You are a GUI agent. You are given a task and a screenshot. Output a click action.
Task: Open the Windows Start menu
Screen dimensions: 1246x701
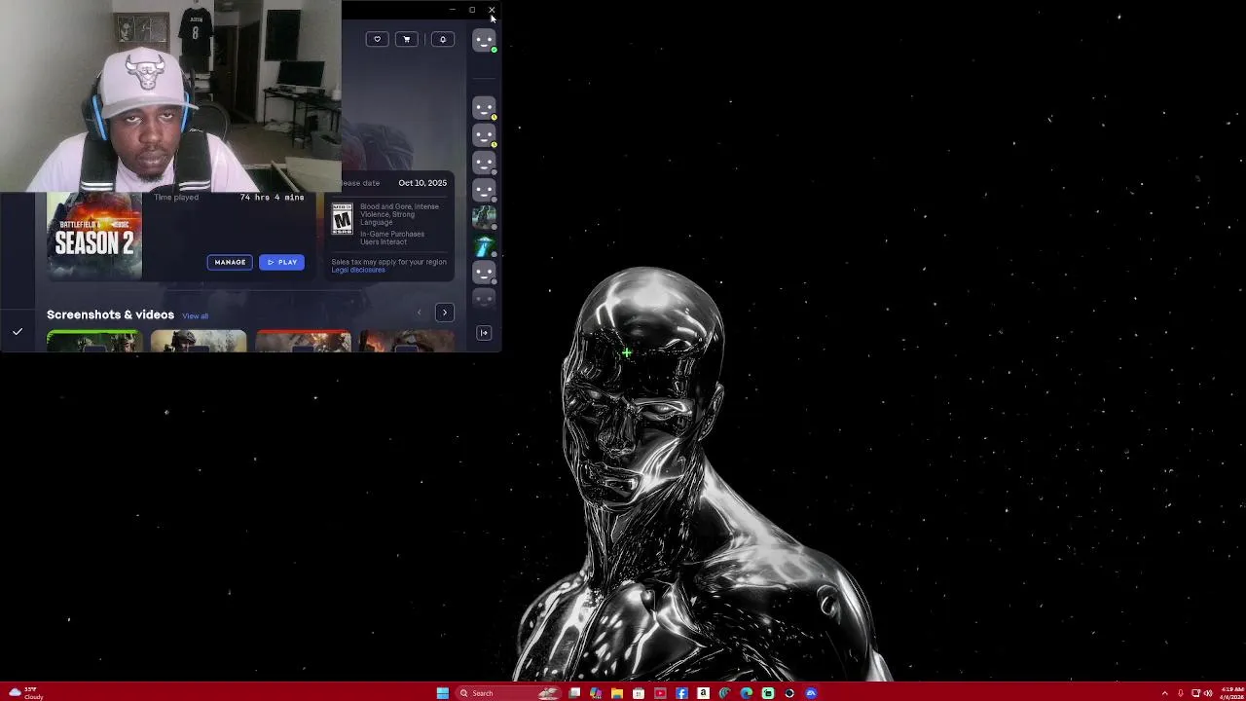coord(443,693)
